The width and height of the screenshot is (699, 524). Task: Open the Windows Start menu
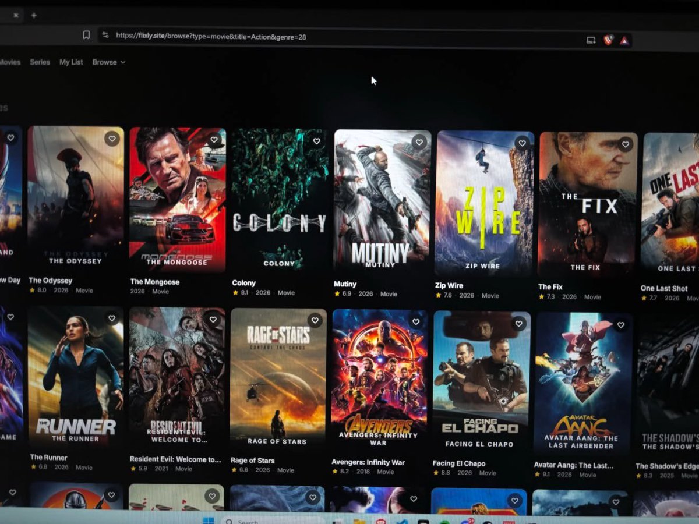tap(208, 520)
